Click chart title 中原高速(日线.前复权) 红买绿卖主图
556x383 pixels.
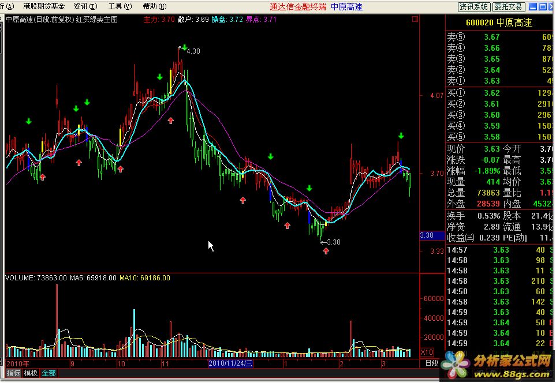tap(62, 20)
